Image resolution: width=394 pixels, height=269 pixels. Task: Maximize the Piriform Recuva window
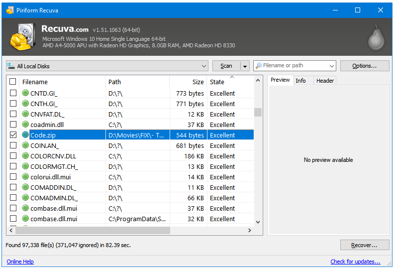tap(358, 10)
